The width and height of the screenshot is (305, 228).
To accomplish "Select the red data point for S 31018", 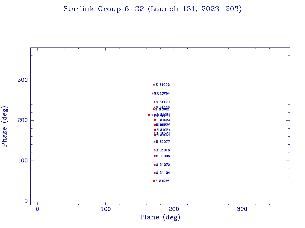I will [x=155, y=150].
